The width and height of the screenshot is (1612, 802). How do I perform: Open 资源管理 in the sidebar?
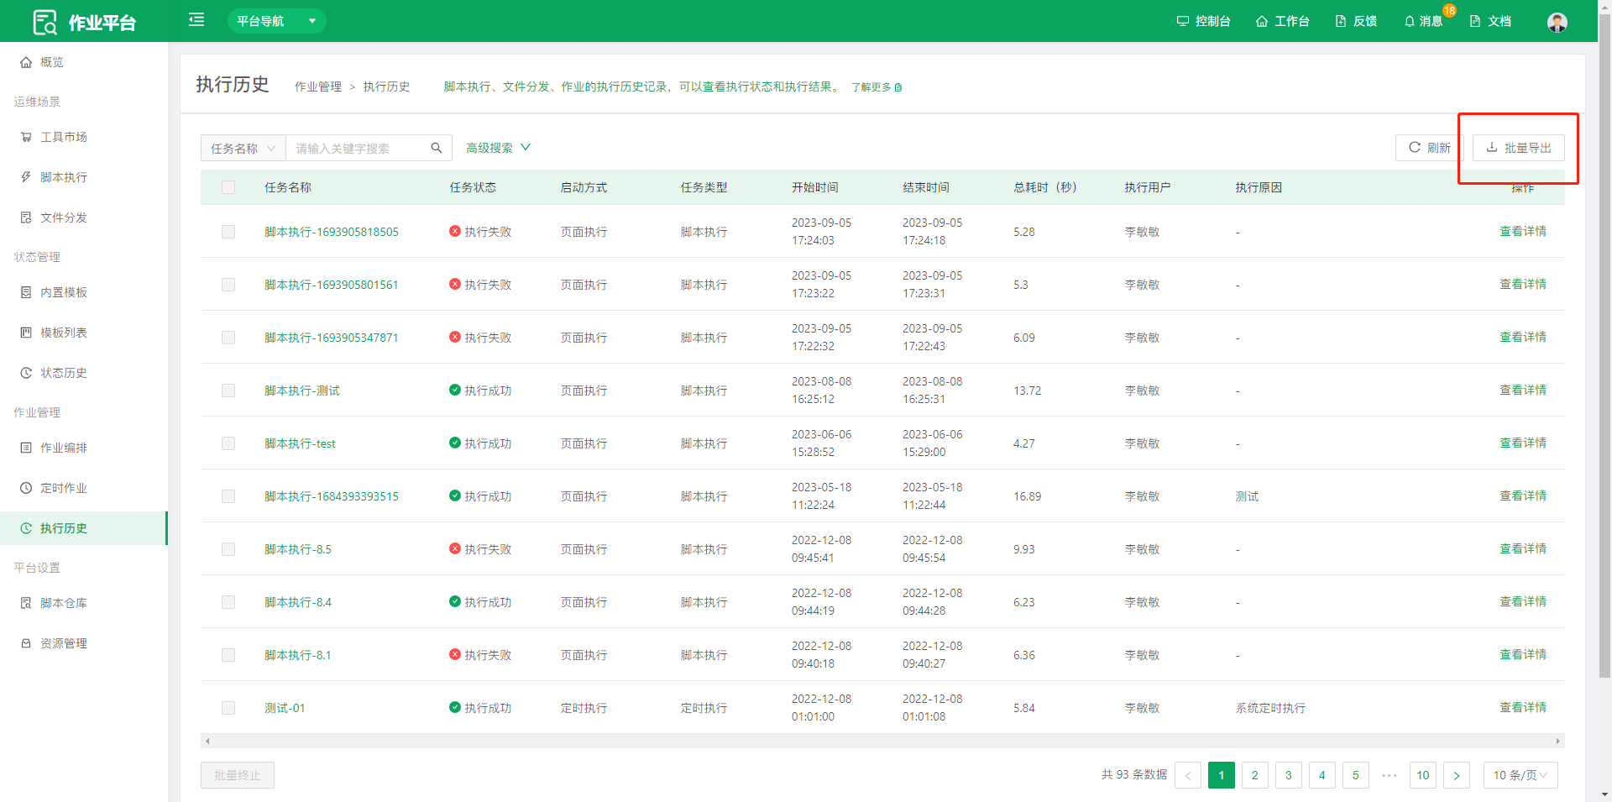[84, 643]
